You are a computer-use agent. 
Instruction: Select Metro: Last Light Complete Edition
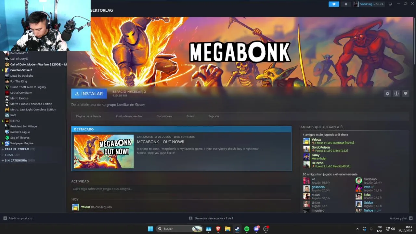(33, 110)
